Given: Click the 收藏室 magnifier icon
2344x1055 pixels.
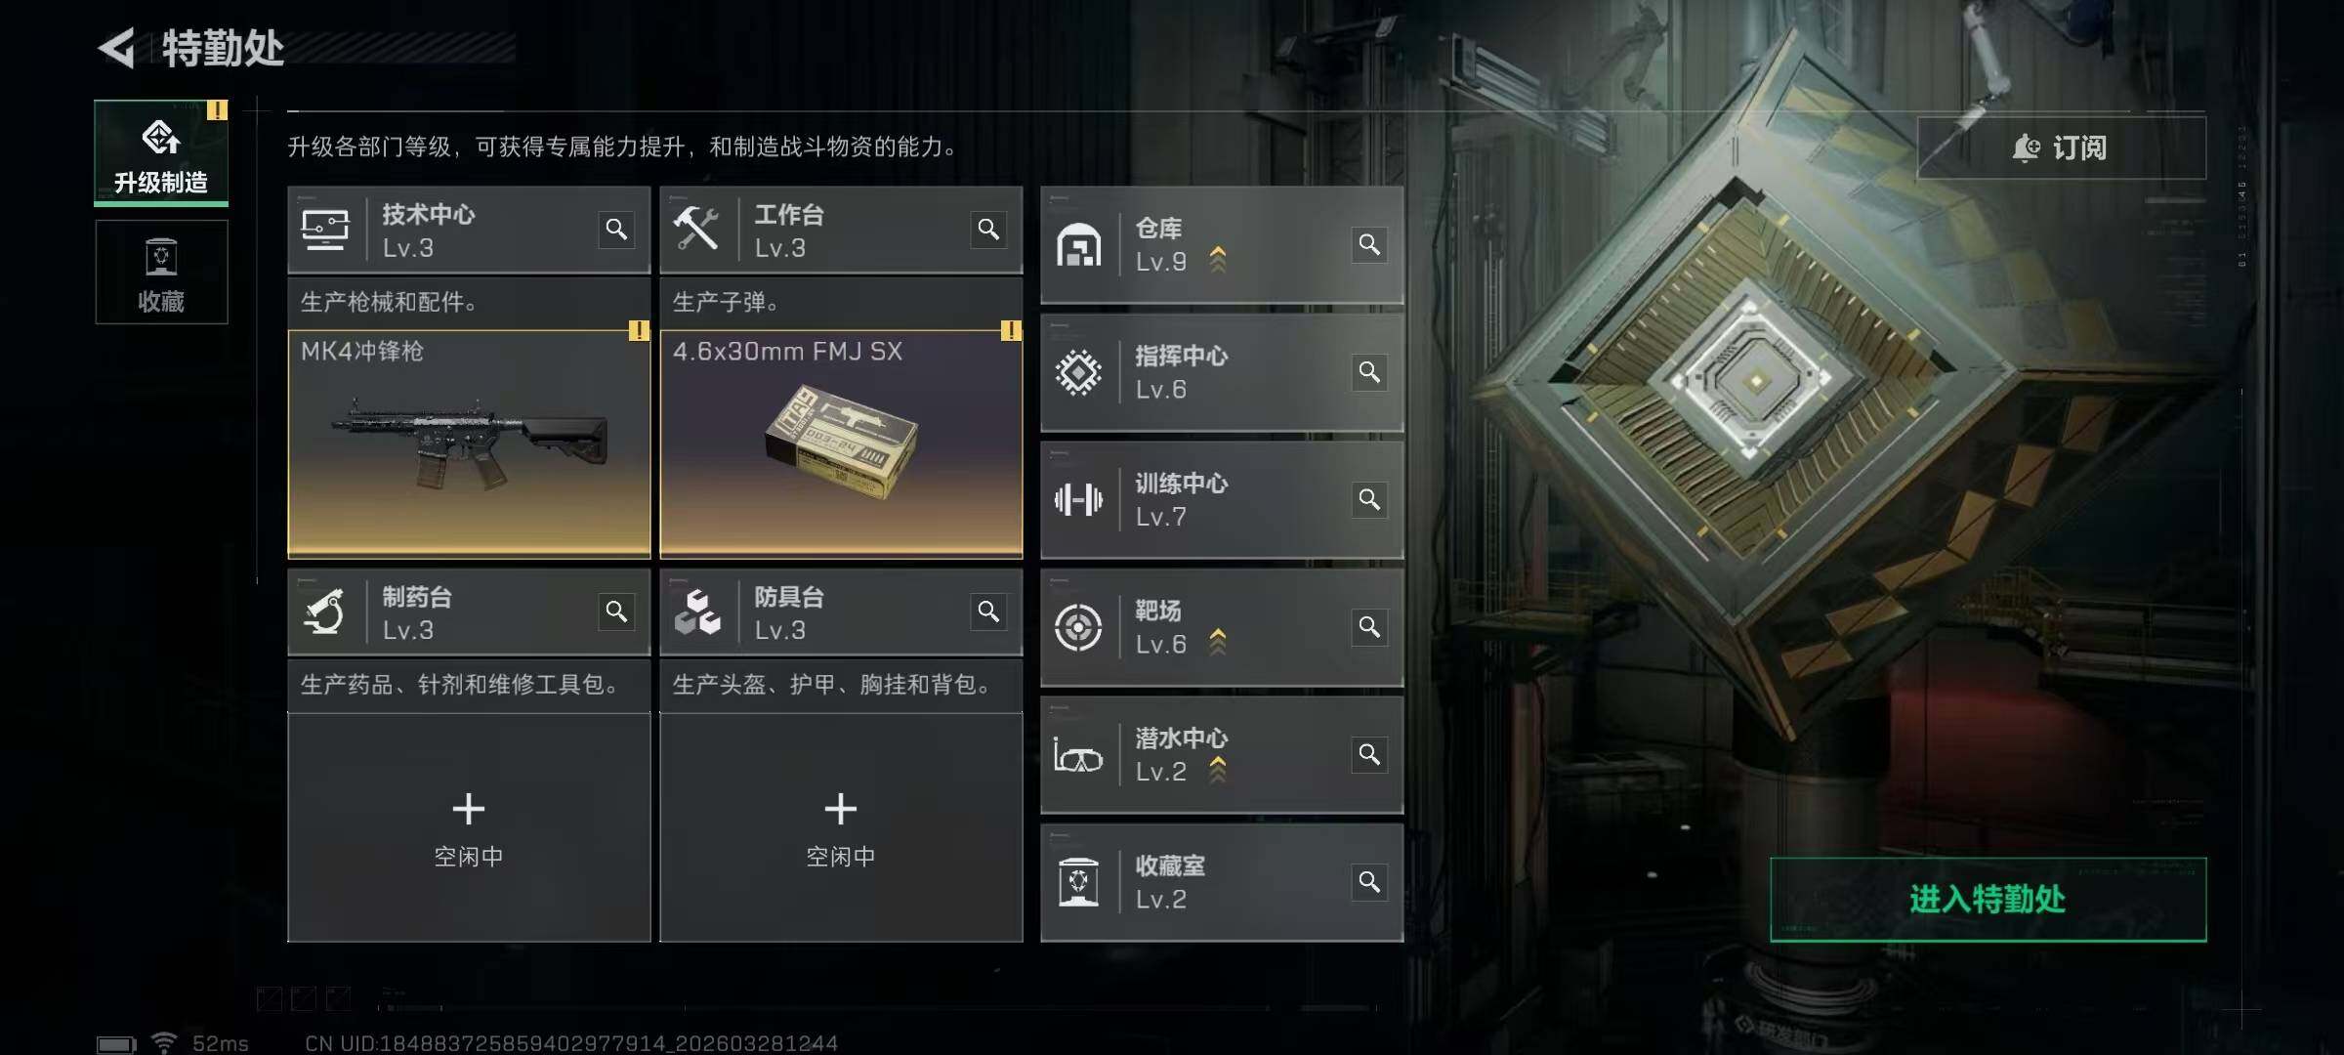Looking at the screenshot, I should tap(1369, 882).
